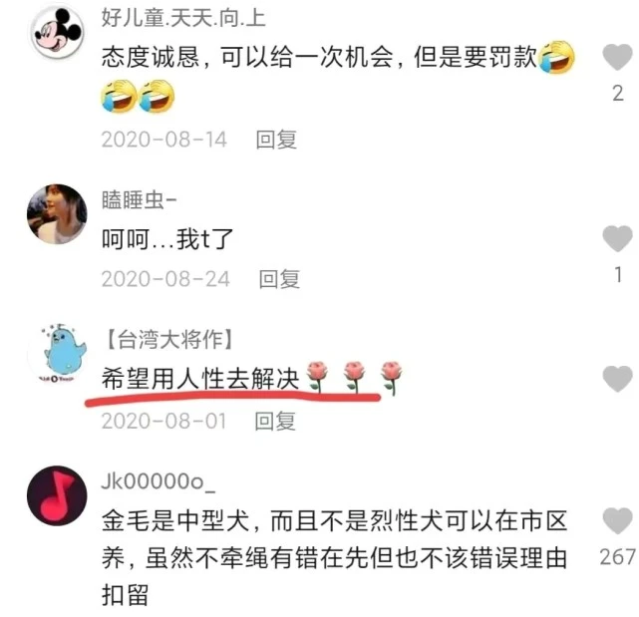
Task: Like the comment about 态度诚恳 with heart
Action: click(x=617, y=56)
